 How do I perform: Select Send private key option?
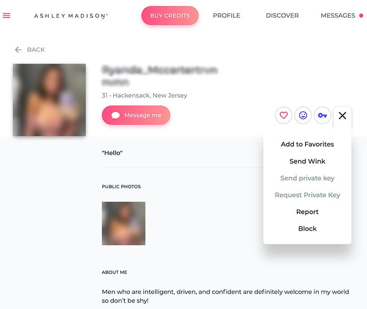(307, 178)
